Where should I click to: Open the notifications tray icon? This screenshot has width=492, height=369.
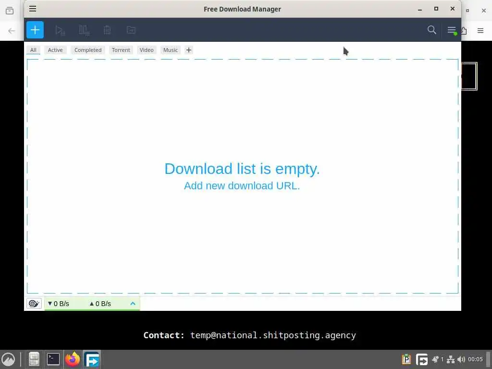tap(435, 359)
